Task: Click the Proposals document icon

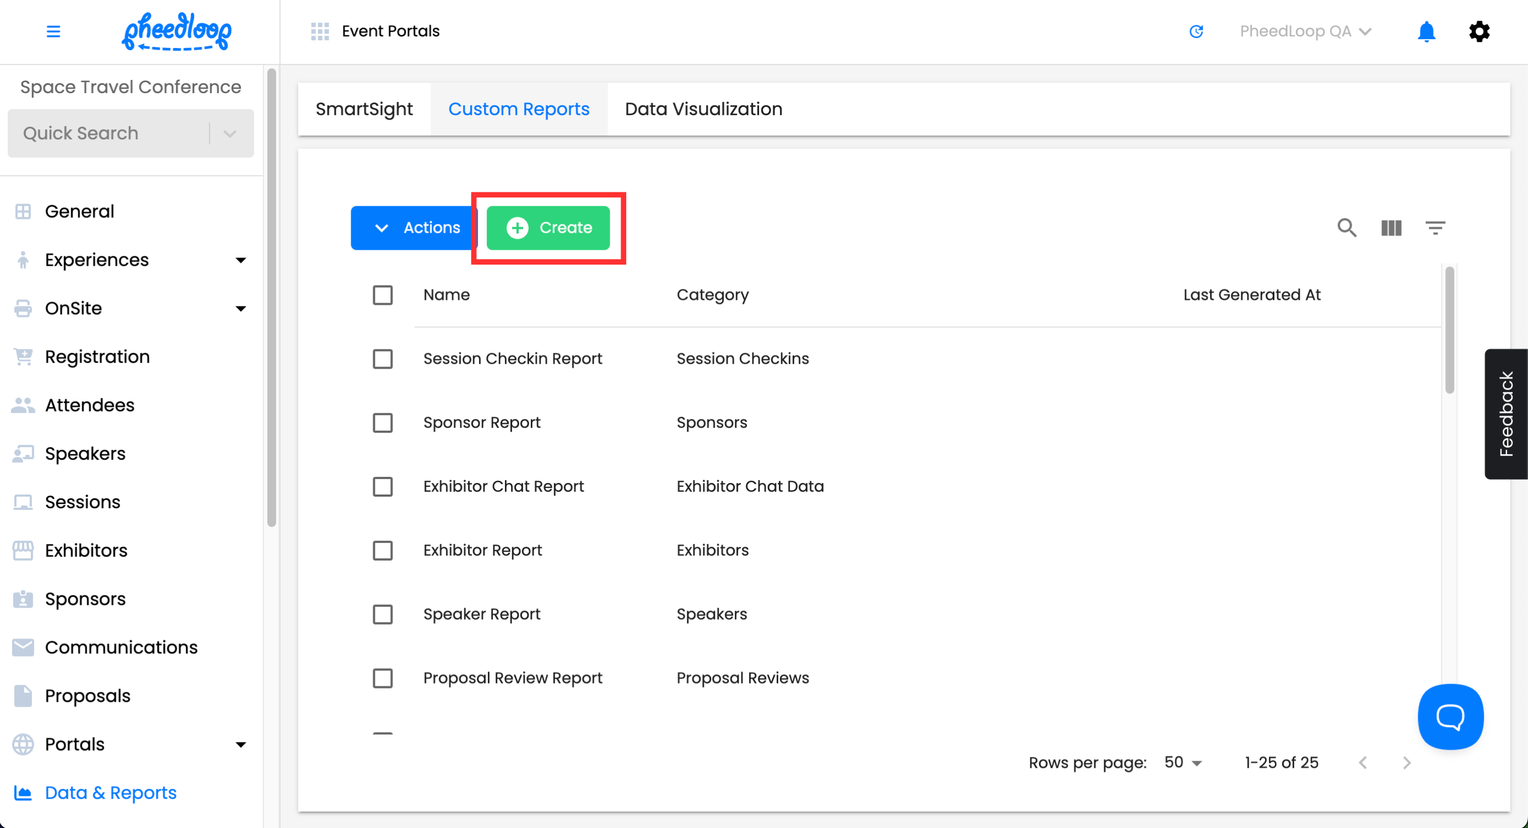Action: (23, 696)
